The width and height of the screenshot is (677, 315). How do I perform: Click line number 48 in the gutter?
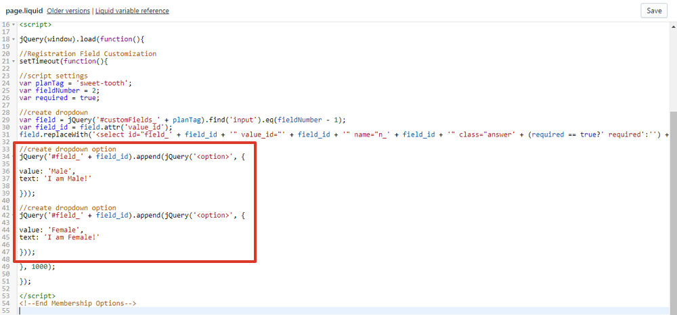click(5, 259)
